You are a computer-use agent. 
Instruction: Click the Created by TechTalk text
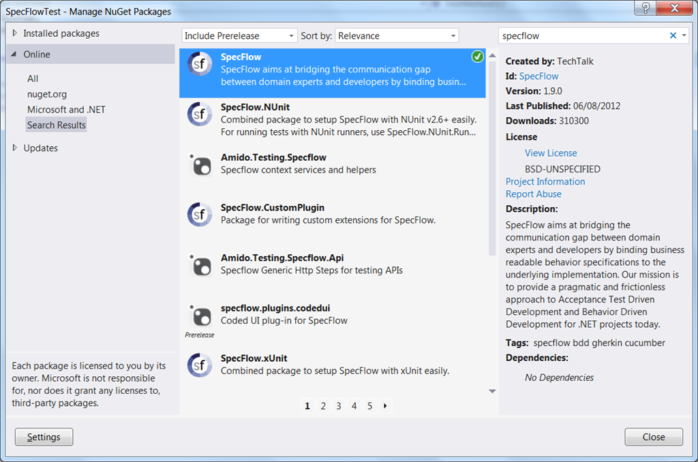[549, 61]
